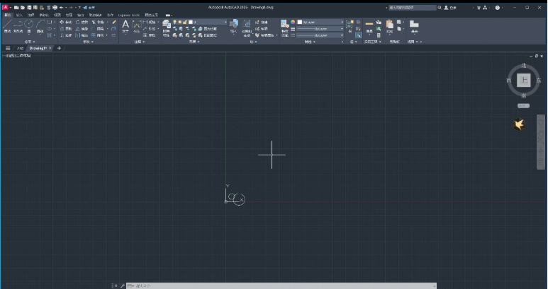Click the Paste clipboard icon
The width and height of the screenshot is (548, 289).
pyautogui.click(x=389, y=26)
